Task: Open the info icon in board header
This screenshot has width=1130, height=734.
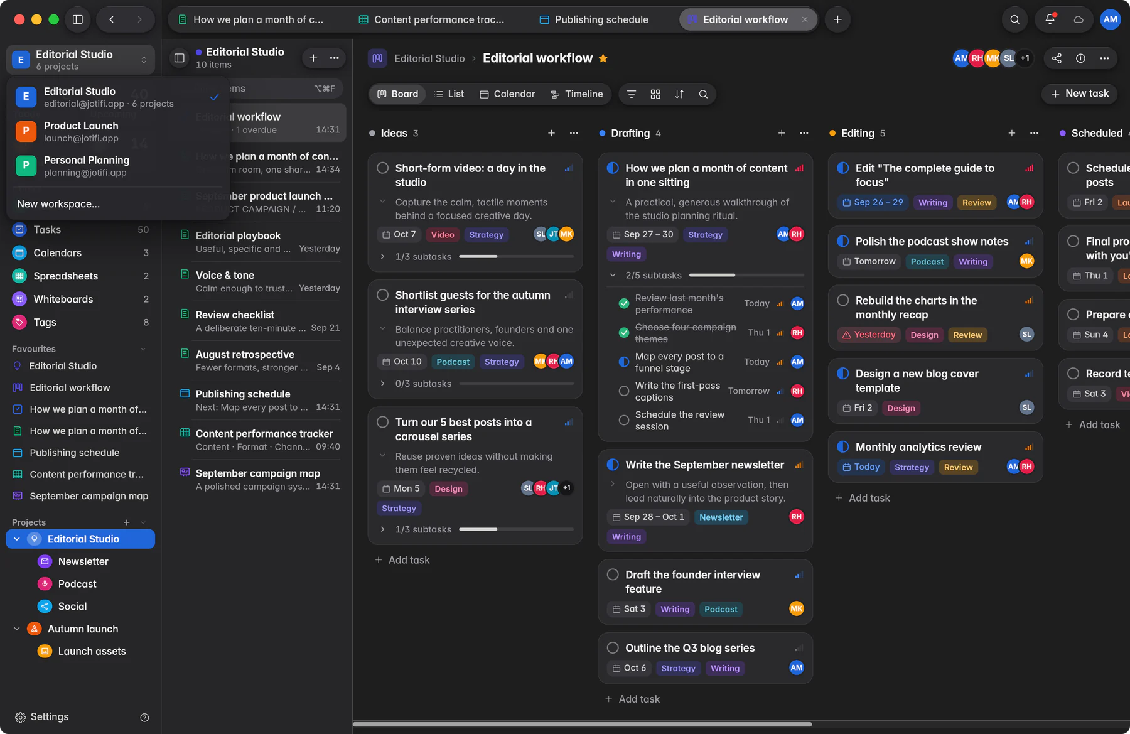Action: pos(1080,58)
